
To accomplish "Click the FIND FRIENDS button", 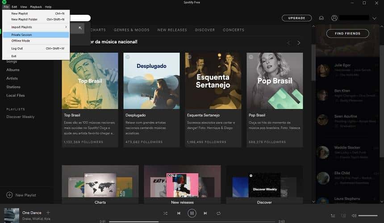I will (x=347, y=34).
